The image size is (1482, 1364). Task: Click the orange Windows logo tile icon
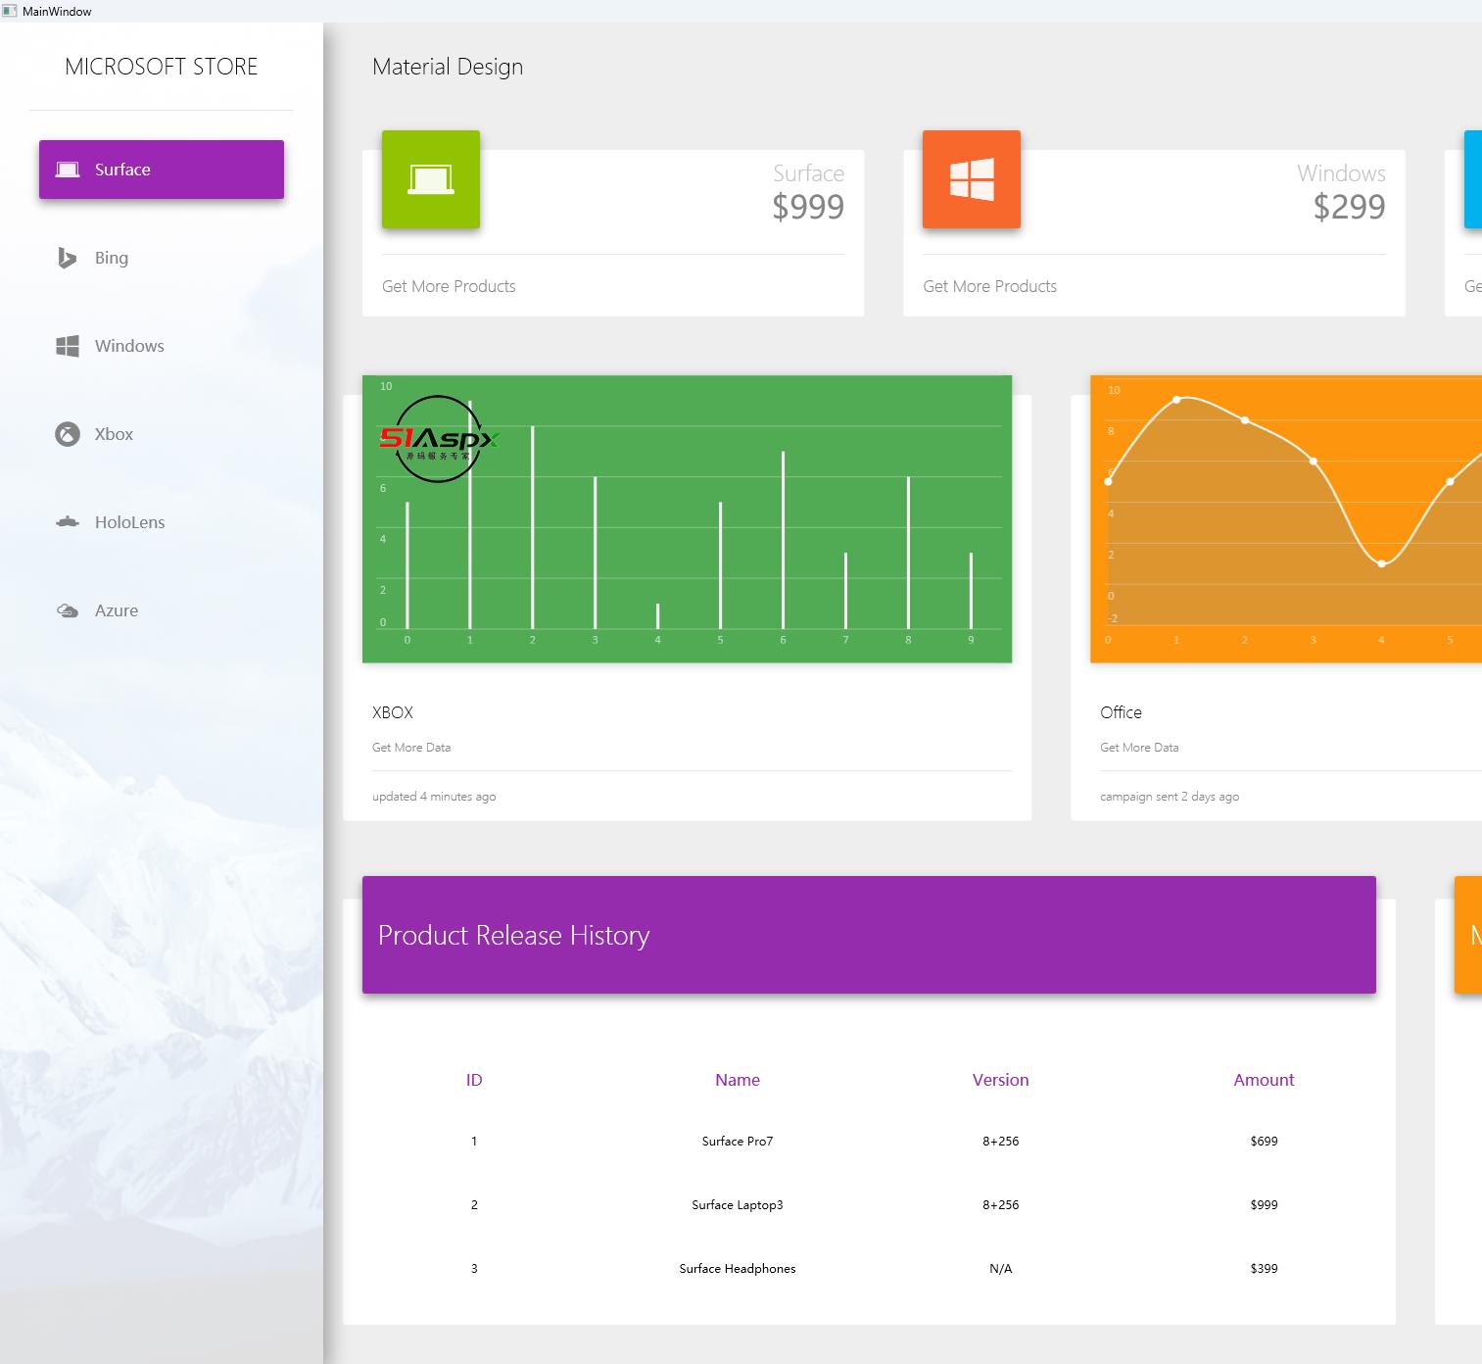[x=972, y=179]
